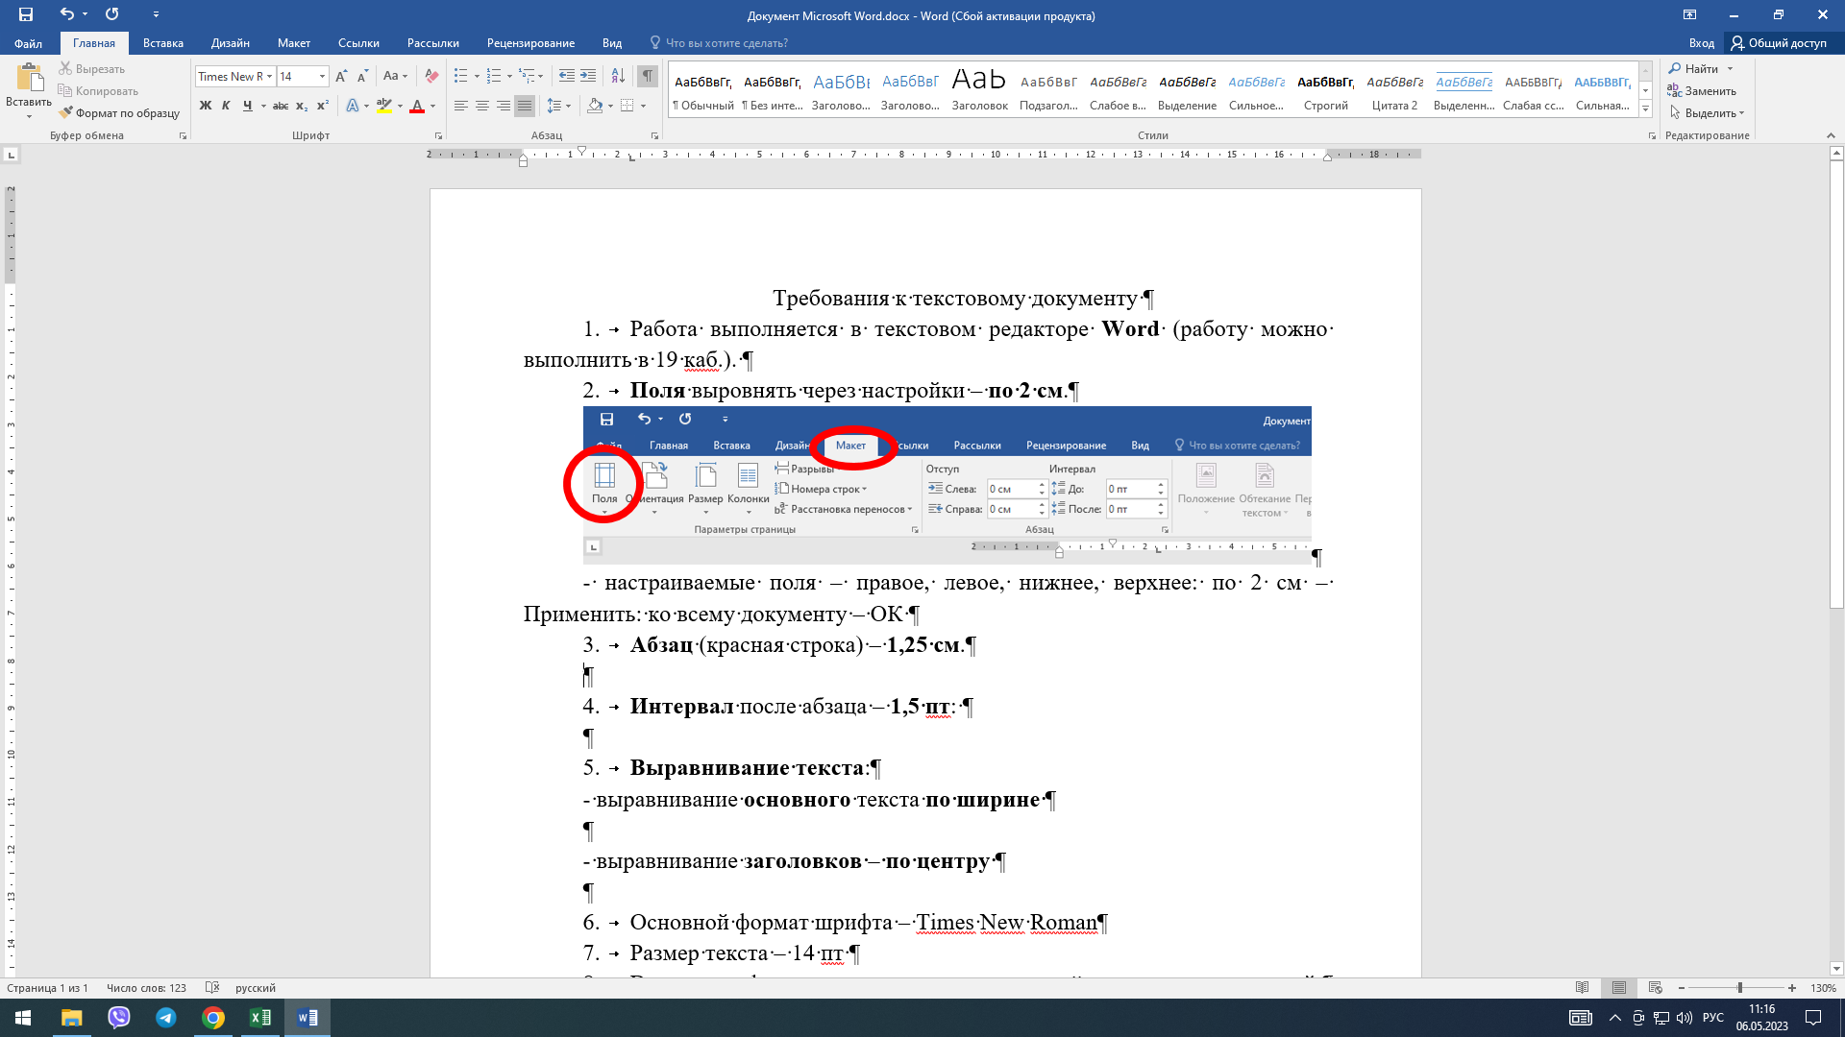Apply text highlight color

(384, 106)
